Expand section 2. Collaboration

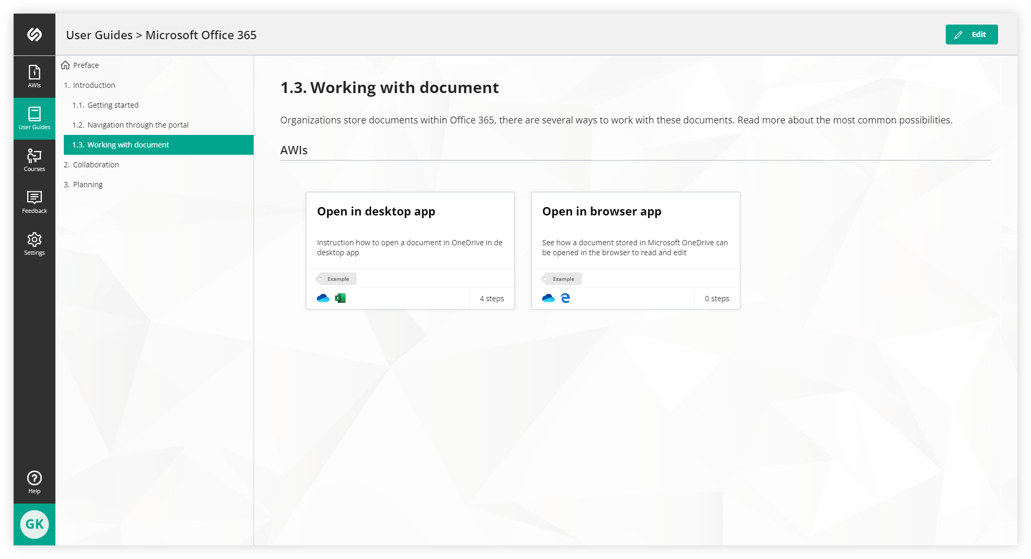pyautogui.click(x=96, y=164)
